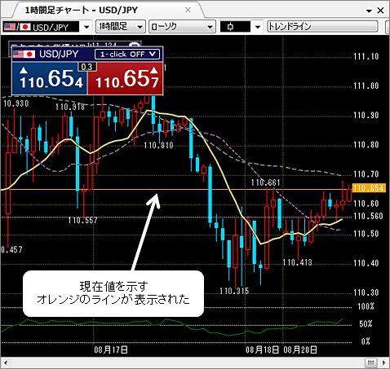Click the red buy price 110.657 panel
The image size is (390, 369).
[126, 78]
